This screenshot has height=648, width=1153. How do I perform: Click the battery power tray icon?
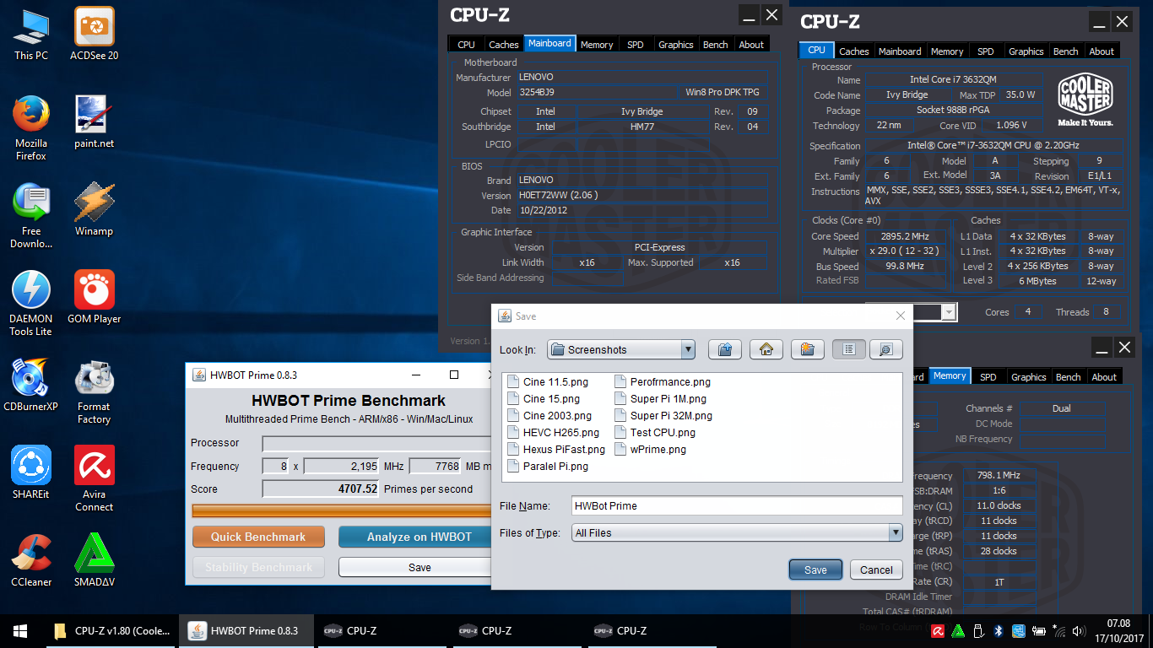[x=1038, y=630]
